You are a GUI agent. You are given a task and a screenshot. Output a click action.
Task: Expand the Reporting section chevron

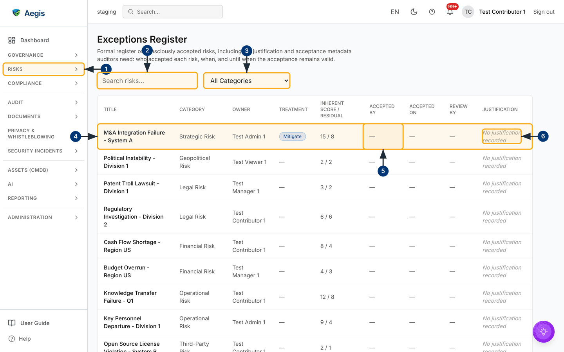tap(76, 198)
